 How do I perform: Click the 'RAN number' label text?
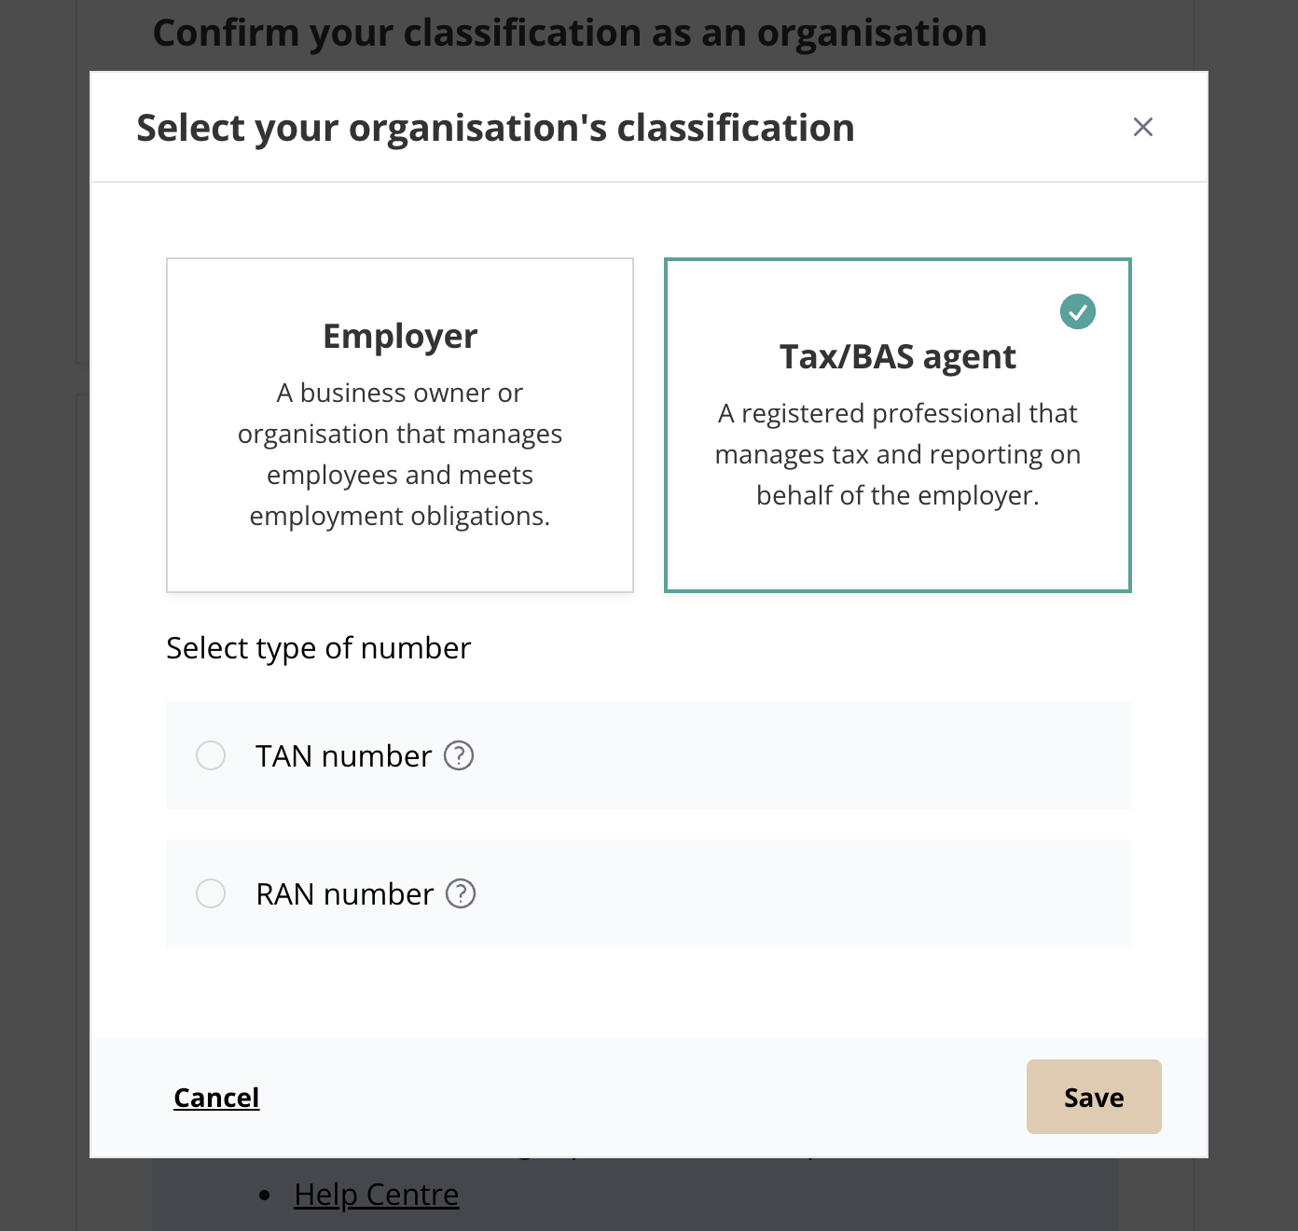click(345, 894)
